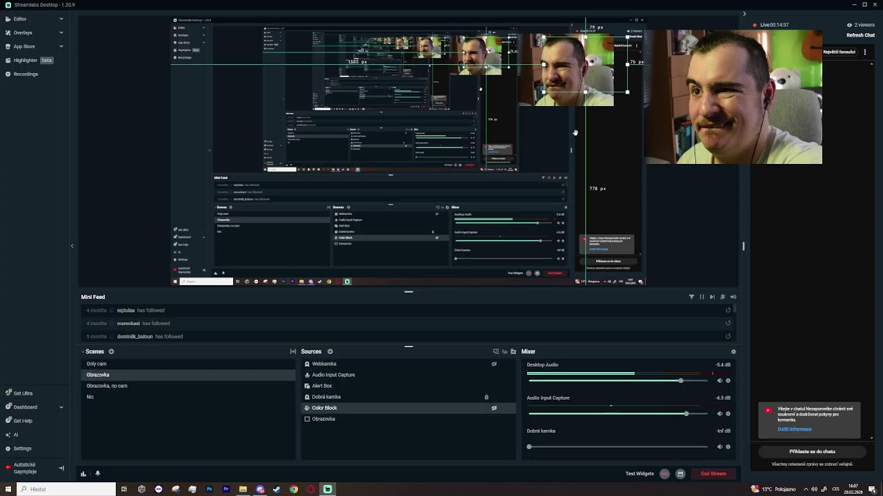Mute the Audio Input Capture channel
883x496 pixels.
click(x=720, y=414)
